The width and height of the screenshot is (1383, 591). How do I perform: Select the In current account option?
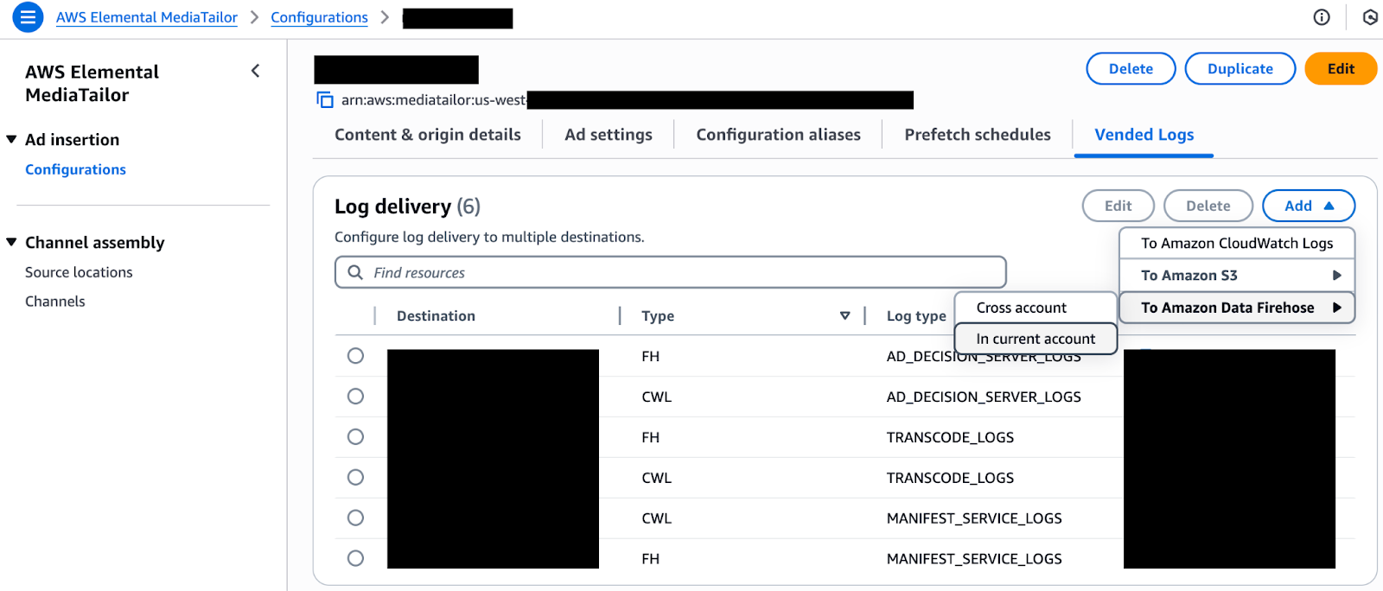[1036, 339]
